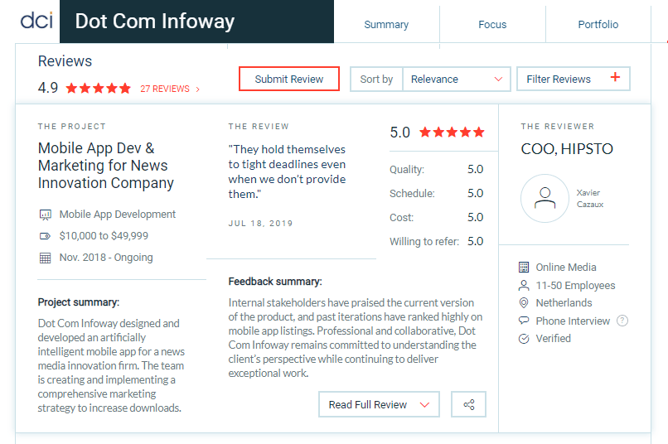Click the Netherlands location pin icon
Image resolution: width=668 pixels, height=444 pixels.
click(524, 303)
